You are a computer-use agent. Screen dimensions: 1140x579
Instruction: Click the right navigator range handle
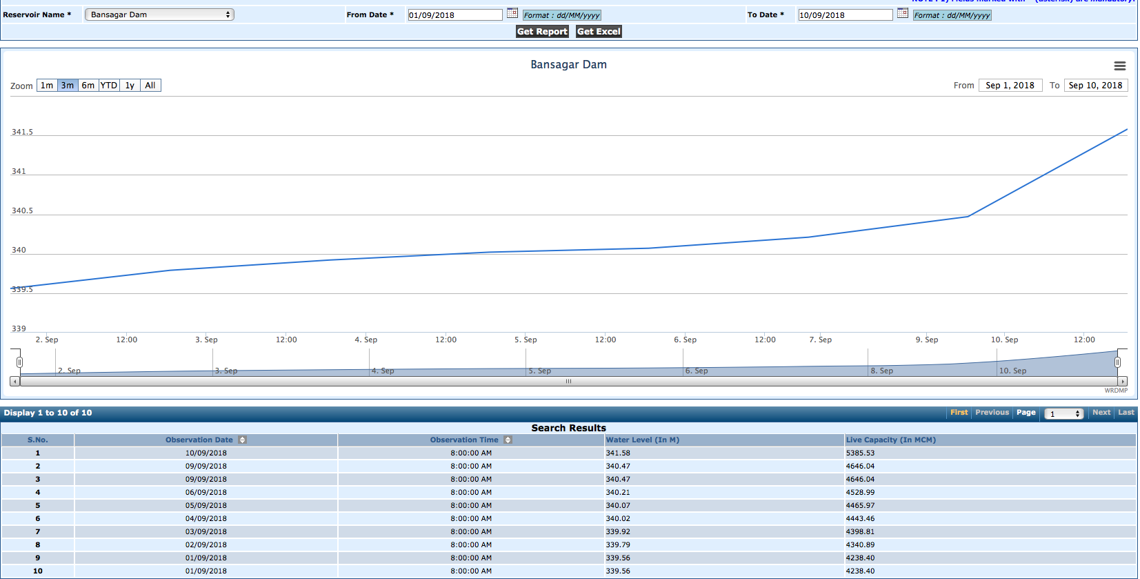click(x=1117, y=362)
